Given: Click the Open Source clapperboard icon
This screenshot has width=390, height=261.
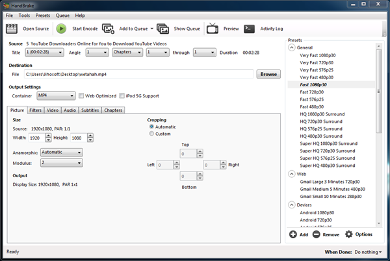Looking at the screenshot, I should point(11,29).
